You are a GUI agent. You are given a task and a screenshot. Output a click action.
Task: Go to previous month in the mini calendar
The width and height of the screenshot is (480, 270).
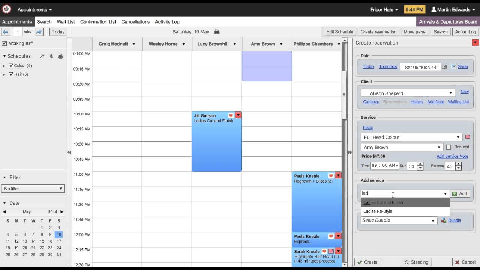tap(4, 212)
